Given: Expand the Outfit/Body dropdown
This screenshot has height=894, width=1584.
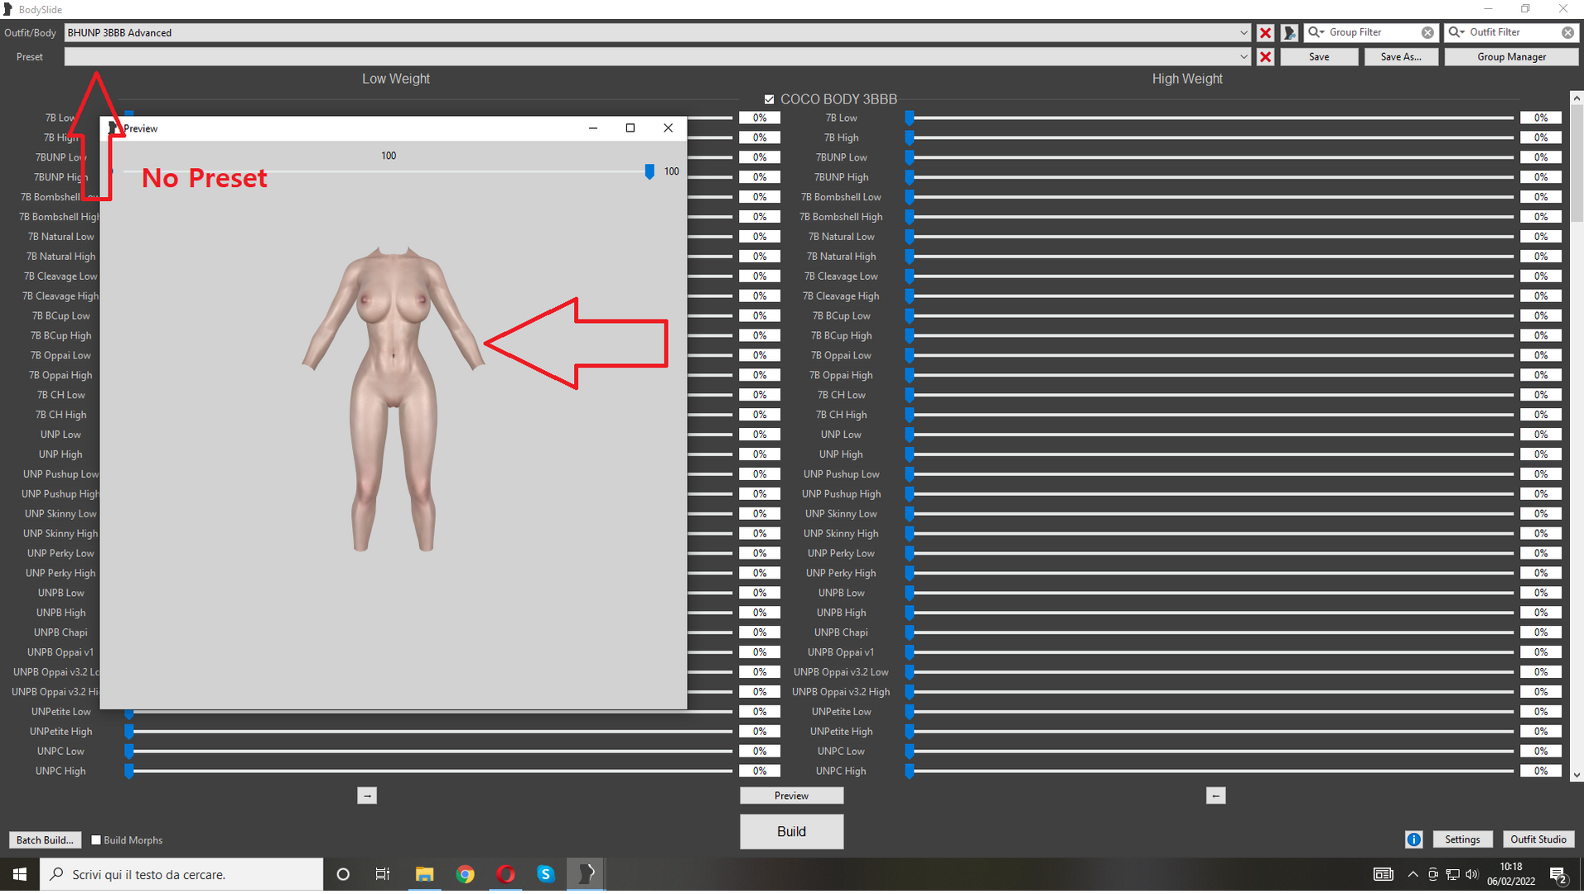Looking at the screenshot, I should [1244, 33].
